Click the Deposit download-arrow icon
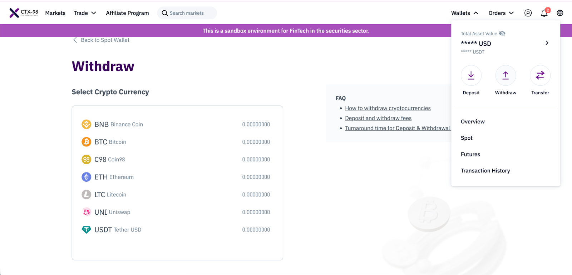This screenshot has width=572, height=275. click(471, 75)
